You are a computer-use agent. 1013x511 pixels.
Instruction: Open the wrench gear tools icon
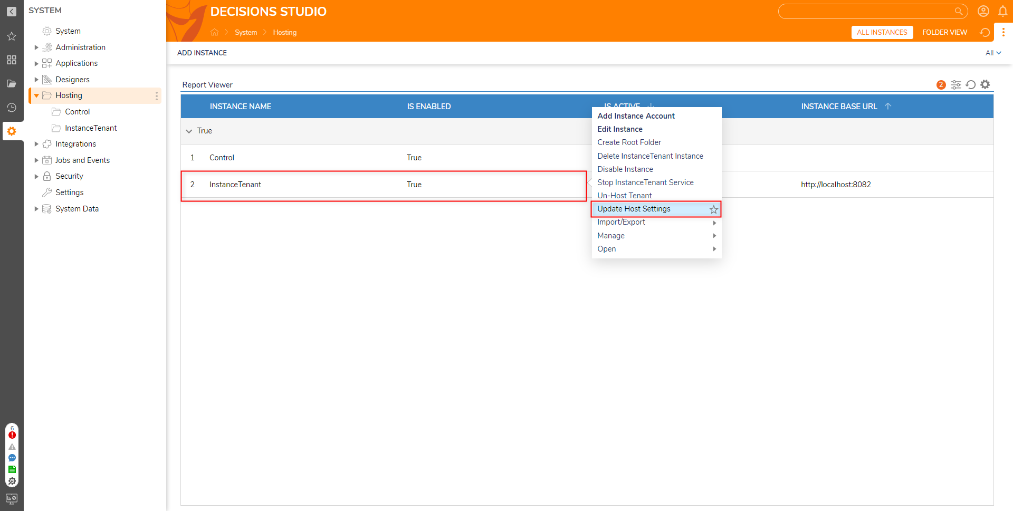coord(12,481)
